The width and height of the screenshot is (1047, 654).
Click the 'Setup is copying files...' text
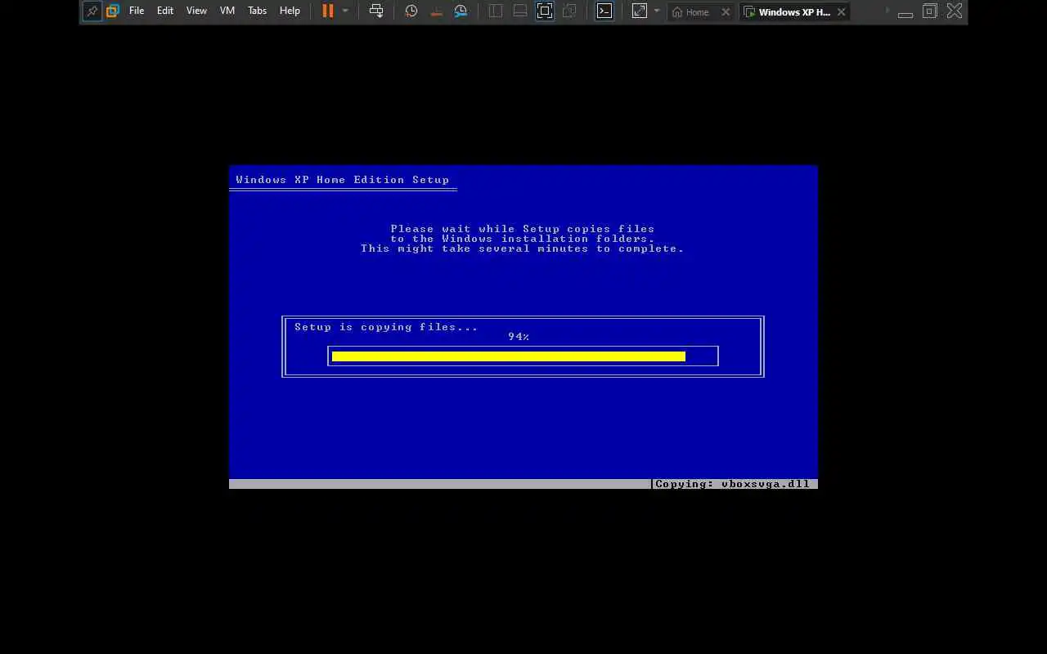[x=386, y=327]
